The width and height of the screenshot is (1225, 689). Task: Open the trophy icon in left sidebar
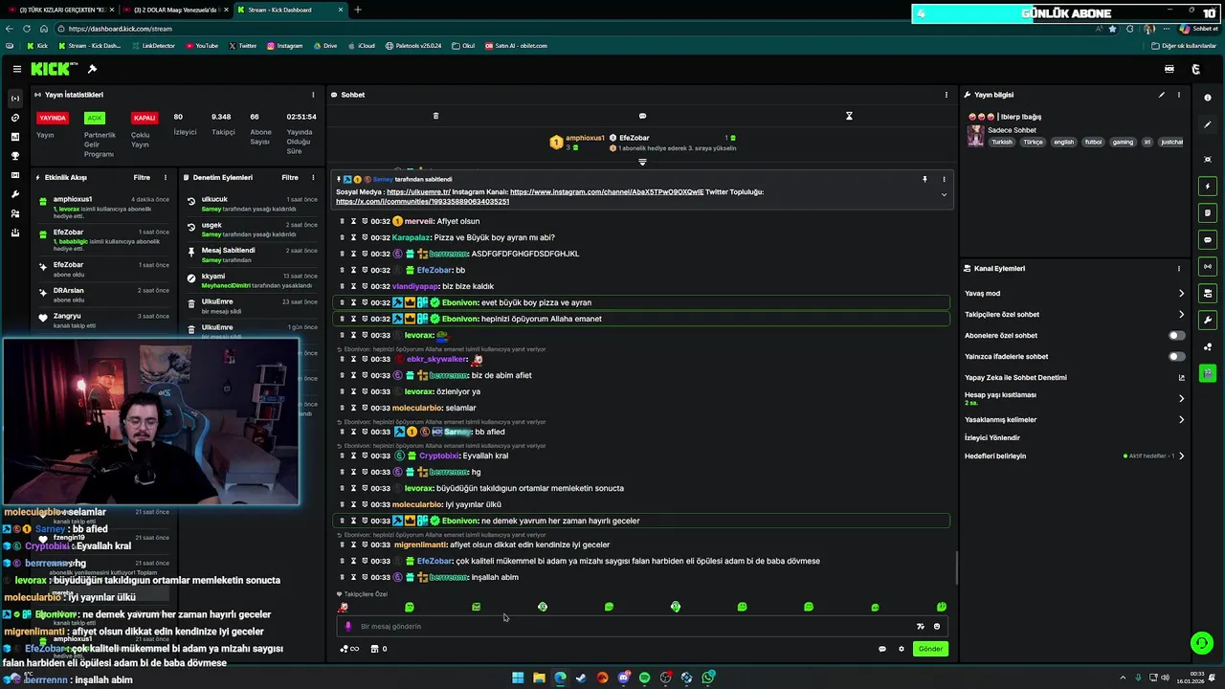15,156
